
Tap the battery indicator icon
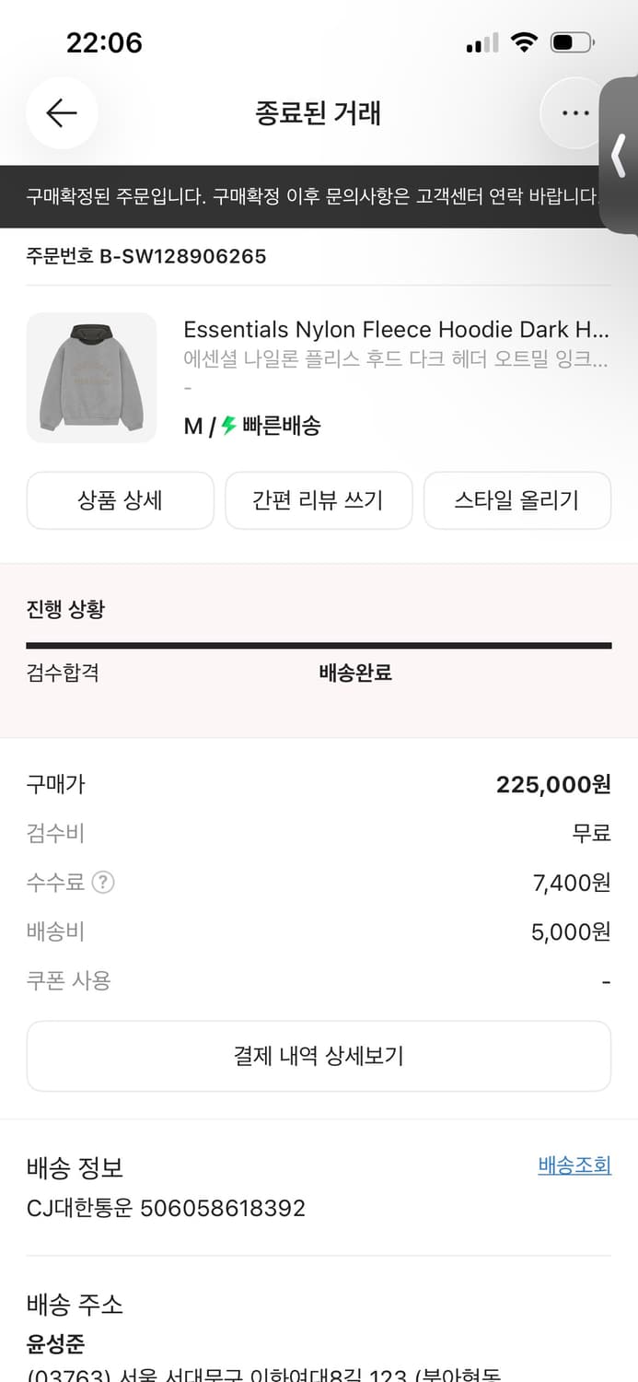569,41
